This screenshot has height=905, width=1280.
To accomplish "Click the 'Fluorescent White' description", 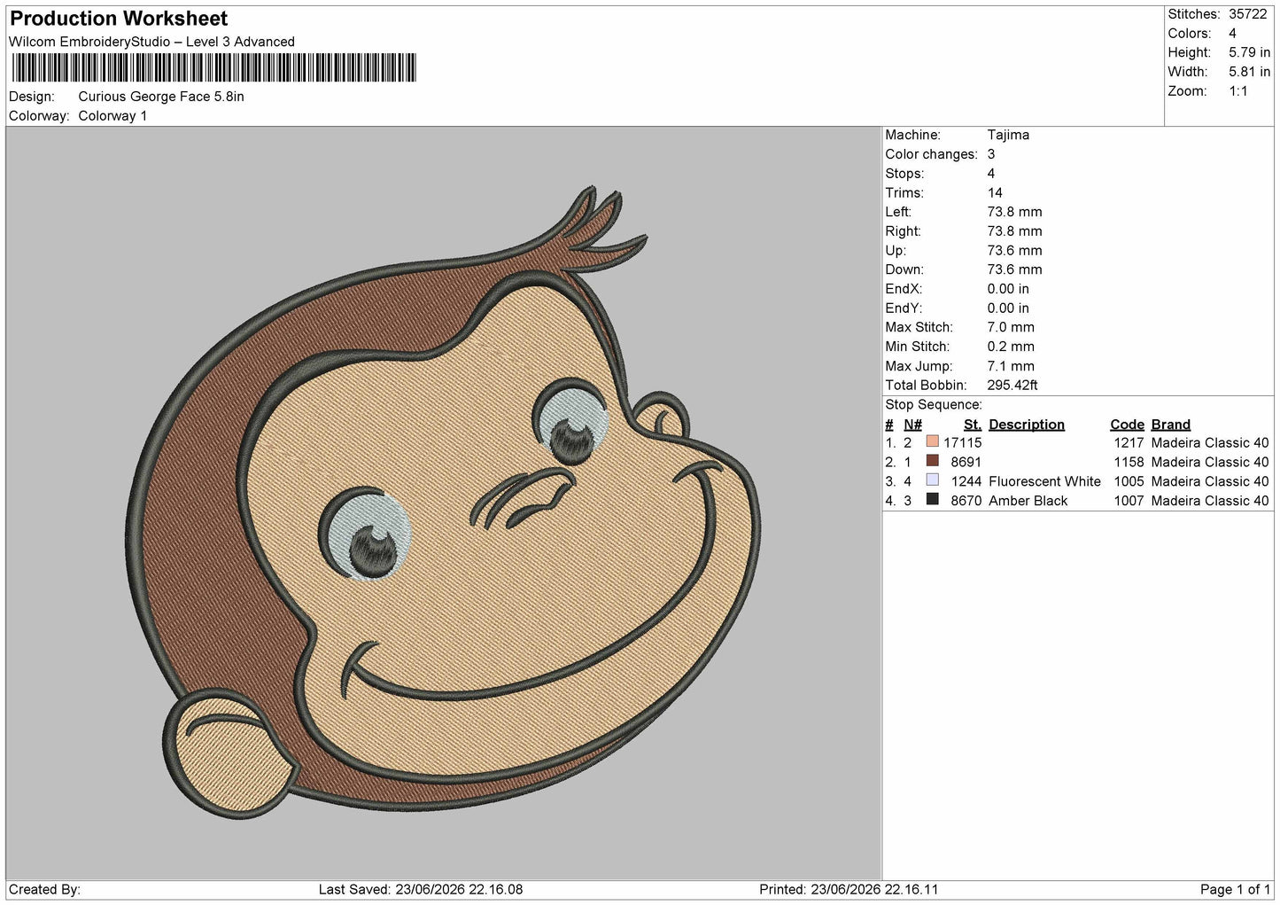I will [1044, 481].
